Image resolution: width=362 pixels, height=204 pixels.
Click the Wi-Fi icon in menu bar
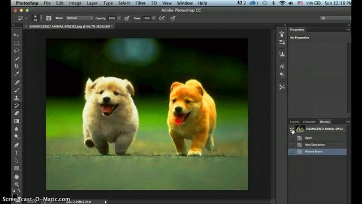(282, 3)
